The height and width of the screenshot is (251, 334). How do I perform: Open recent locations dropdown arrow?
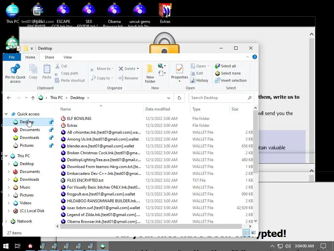click(x=26, y=98)
